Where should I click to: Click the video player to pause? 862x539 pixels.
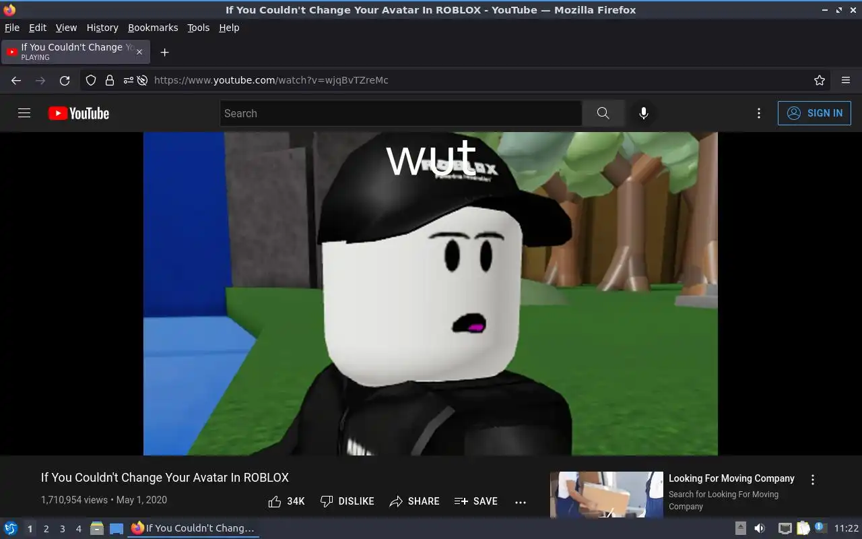coord(430,294)
